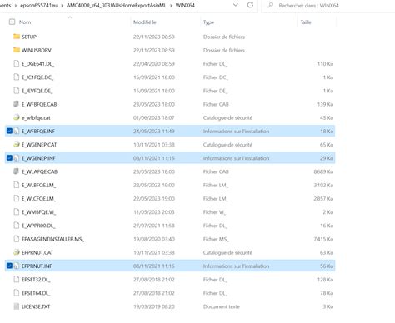Sort files by the Nom column
This screenshot has width=395, height=323.
pos(25,22)
